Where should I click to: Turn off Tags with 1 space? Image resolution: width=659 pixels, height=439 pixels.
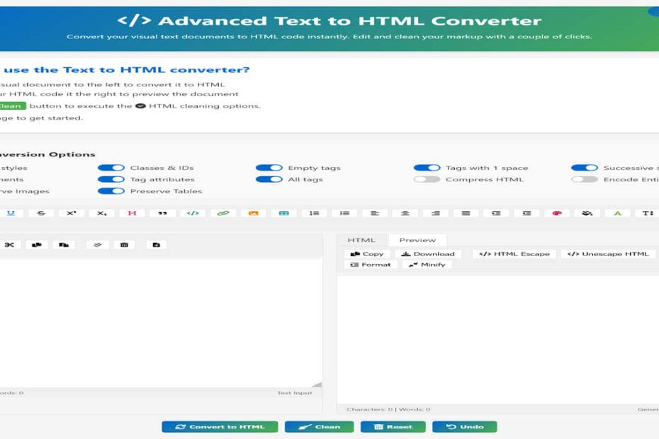click(x=427, y=168)
